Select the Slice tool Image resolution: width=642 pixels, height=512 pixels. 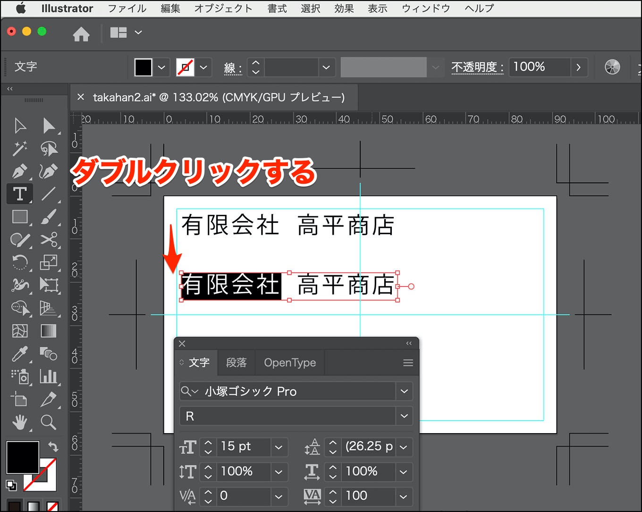[x=49, y=399]
